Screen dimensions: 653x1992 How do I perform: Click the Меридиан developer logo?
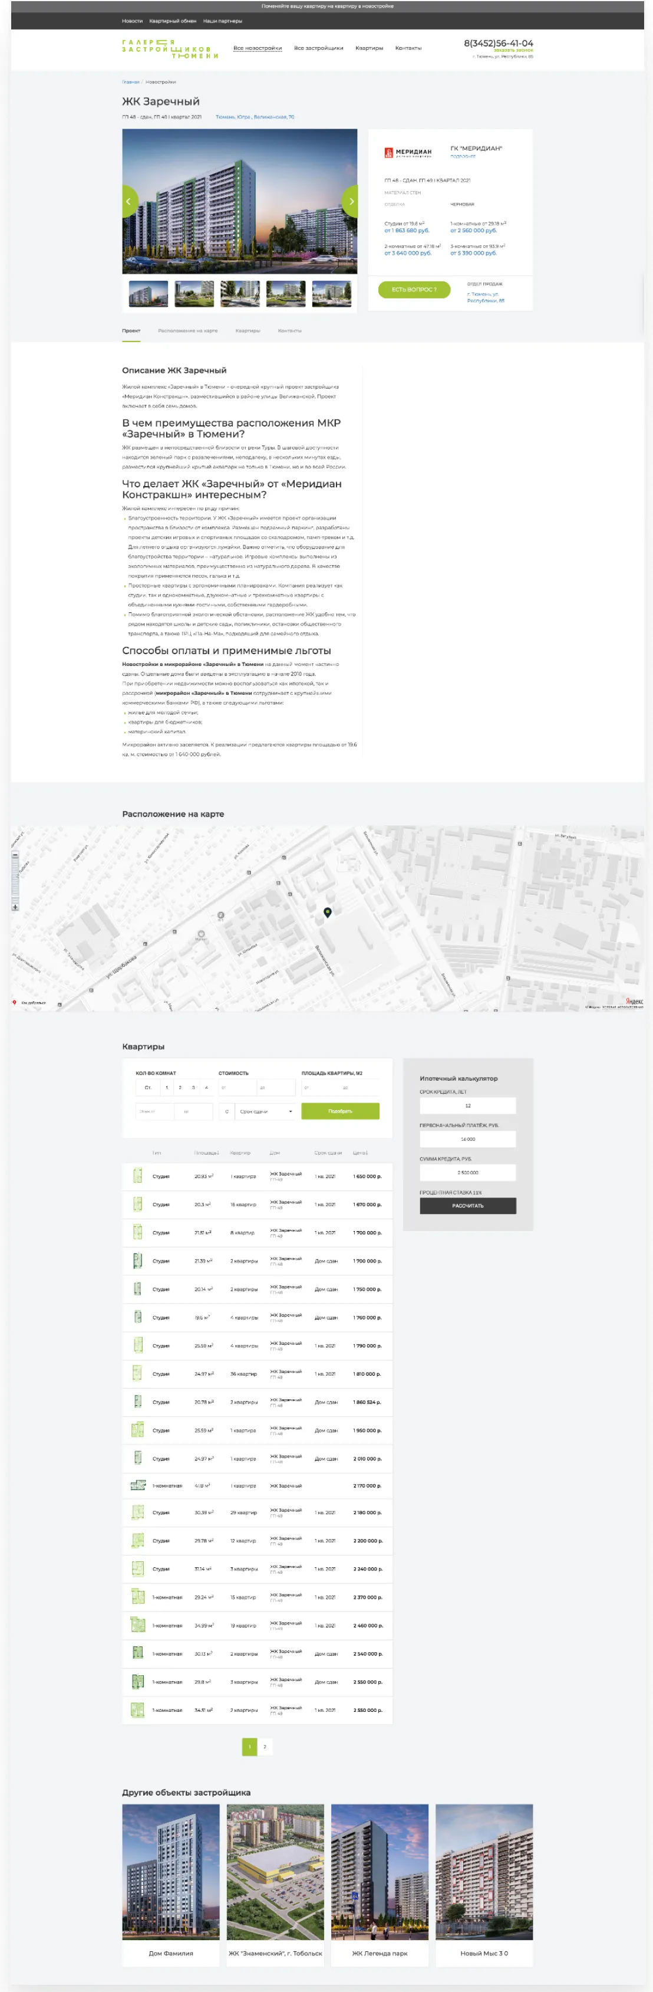tap(408, 152)
